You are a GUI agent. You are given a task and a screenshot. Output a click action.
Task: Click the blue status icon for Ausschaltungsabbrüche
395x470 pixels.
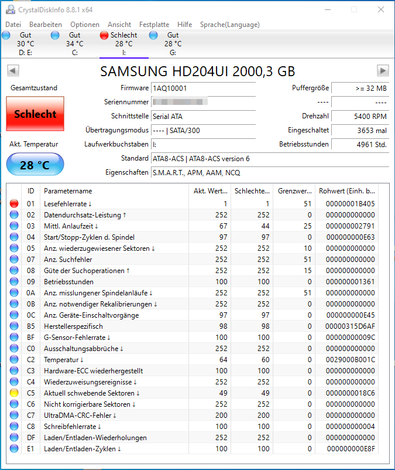pos(14,349)
